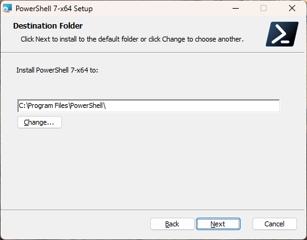Click the 'C:' drive letter in the path
This screenshot has height=240, width=307.
pyautogui.click(x=22, y=105)
